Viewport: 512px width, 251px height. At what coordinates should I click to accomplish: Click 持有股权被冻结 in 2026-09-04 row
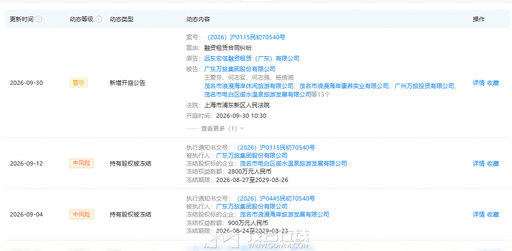pyautogui.click(x=130, y=214)
